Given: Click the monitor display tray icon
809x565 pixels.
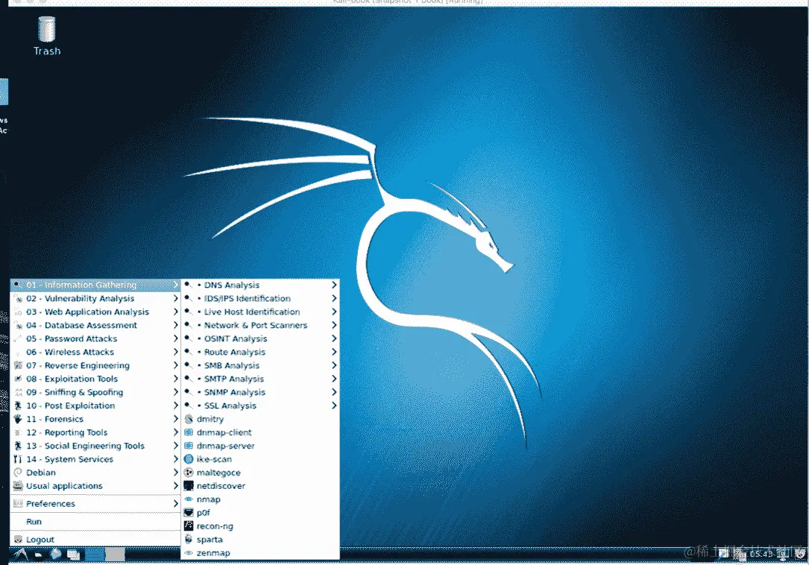Looking at the screenshot, I should tap(783, 554).
